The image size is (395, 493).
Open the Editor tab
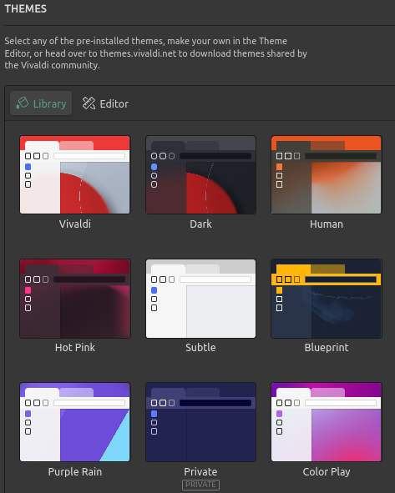[105, 103]
